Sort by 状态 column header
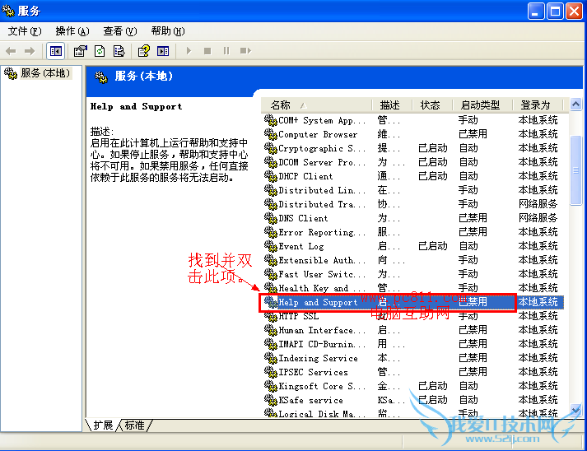 point(433,105)
